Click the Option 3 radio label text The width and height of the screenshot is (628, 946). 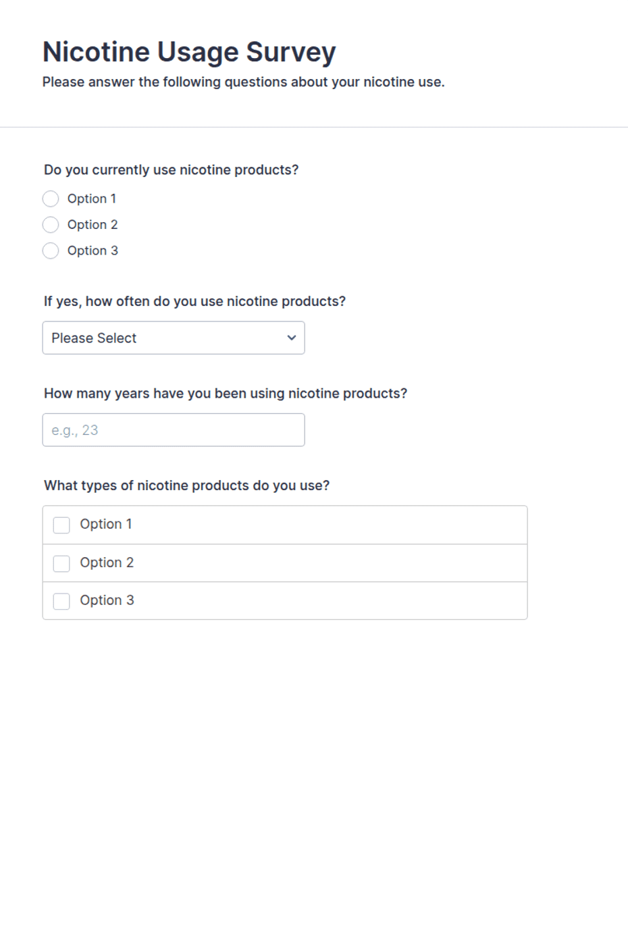pos(93,251)
